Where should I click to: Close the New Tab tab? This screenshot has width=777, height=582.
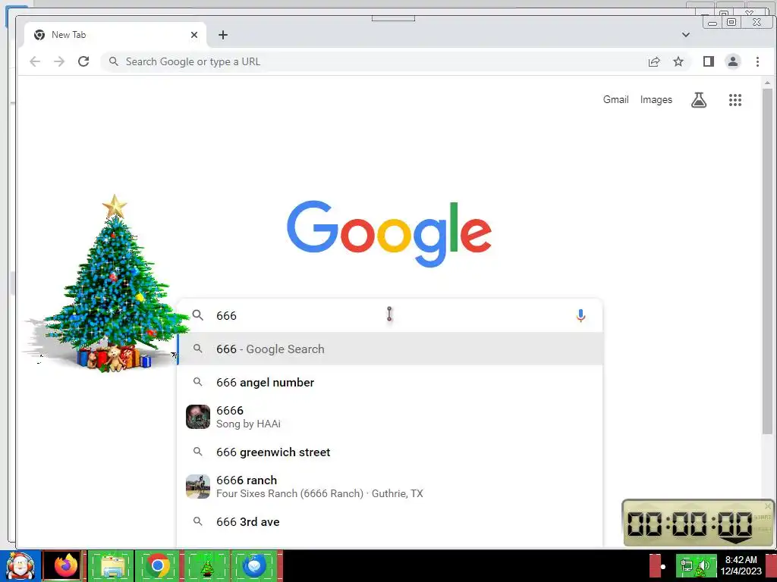pyautogui.click(x=194, y=35)
